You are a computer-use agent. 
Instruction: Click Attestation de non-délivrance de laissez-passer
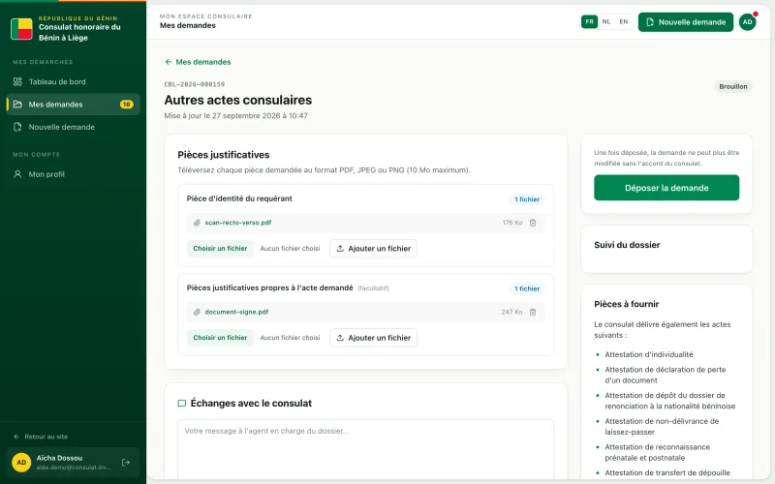pos(662,427)
